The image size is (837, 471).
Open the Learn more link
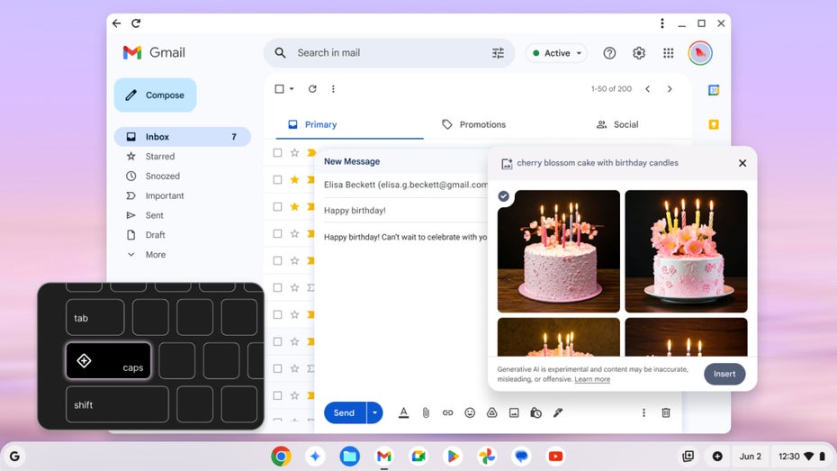[592, 379]
